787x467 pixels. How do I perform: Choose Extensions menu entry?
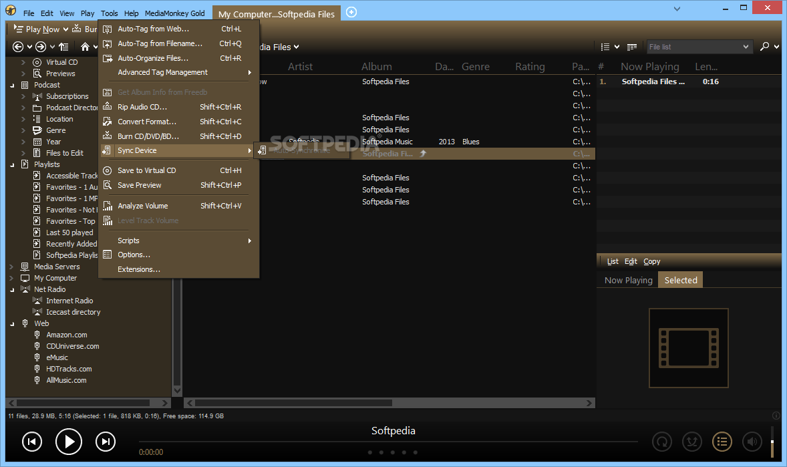point(178,269)
